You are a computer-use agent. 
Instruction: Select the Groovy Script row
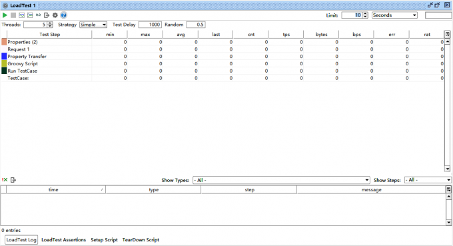223,63
